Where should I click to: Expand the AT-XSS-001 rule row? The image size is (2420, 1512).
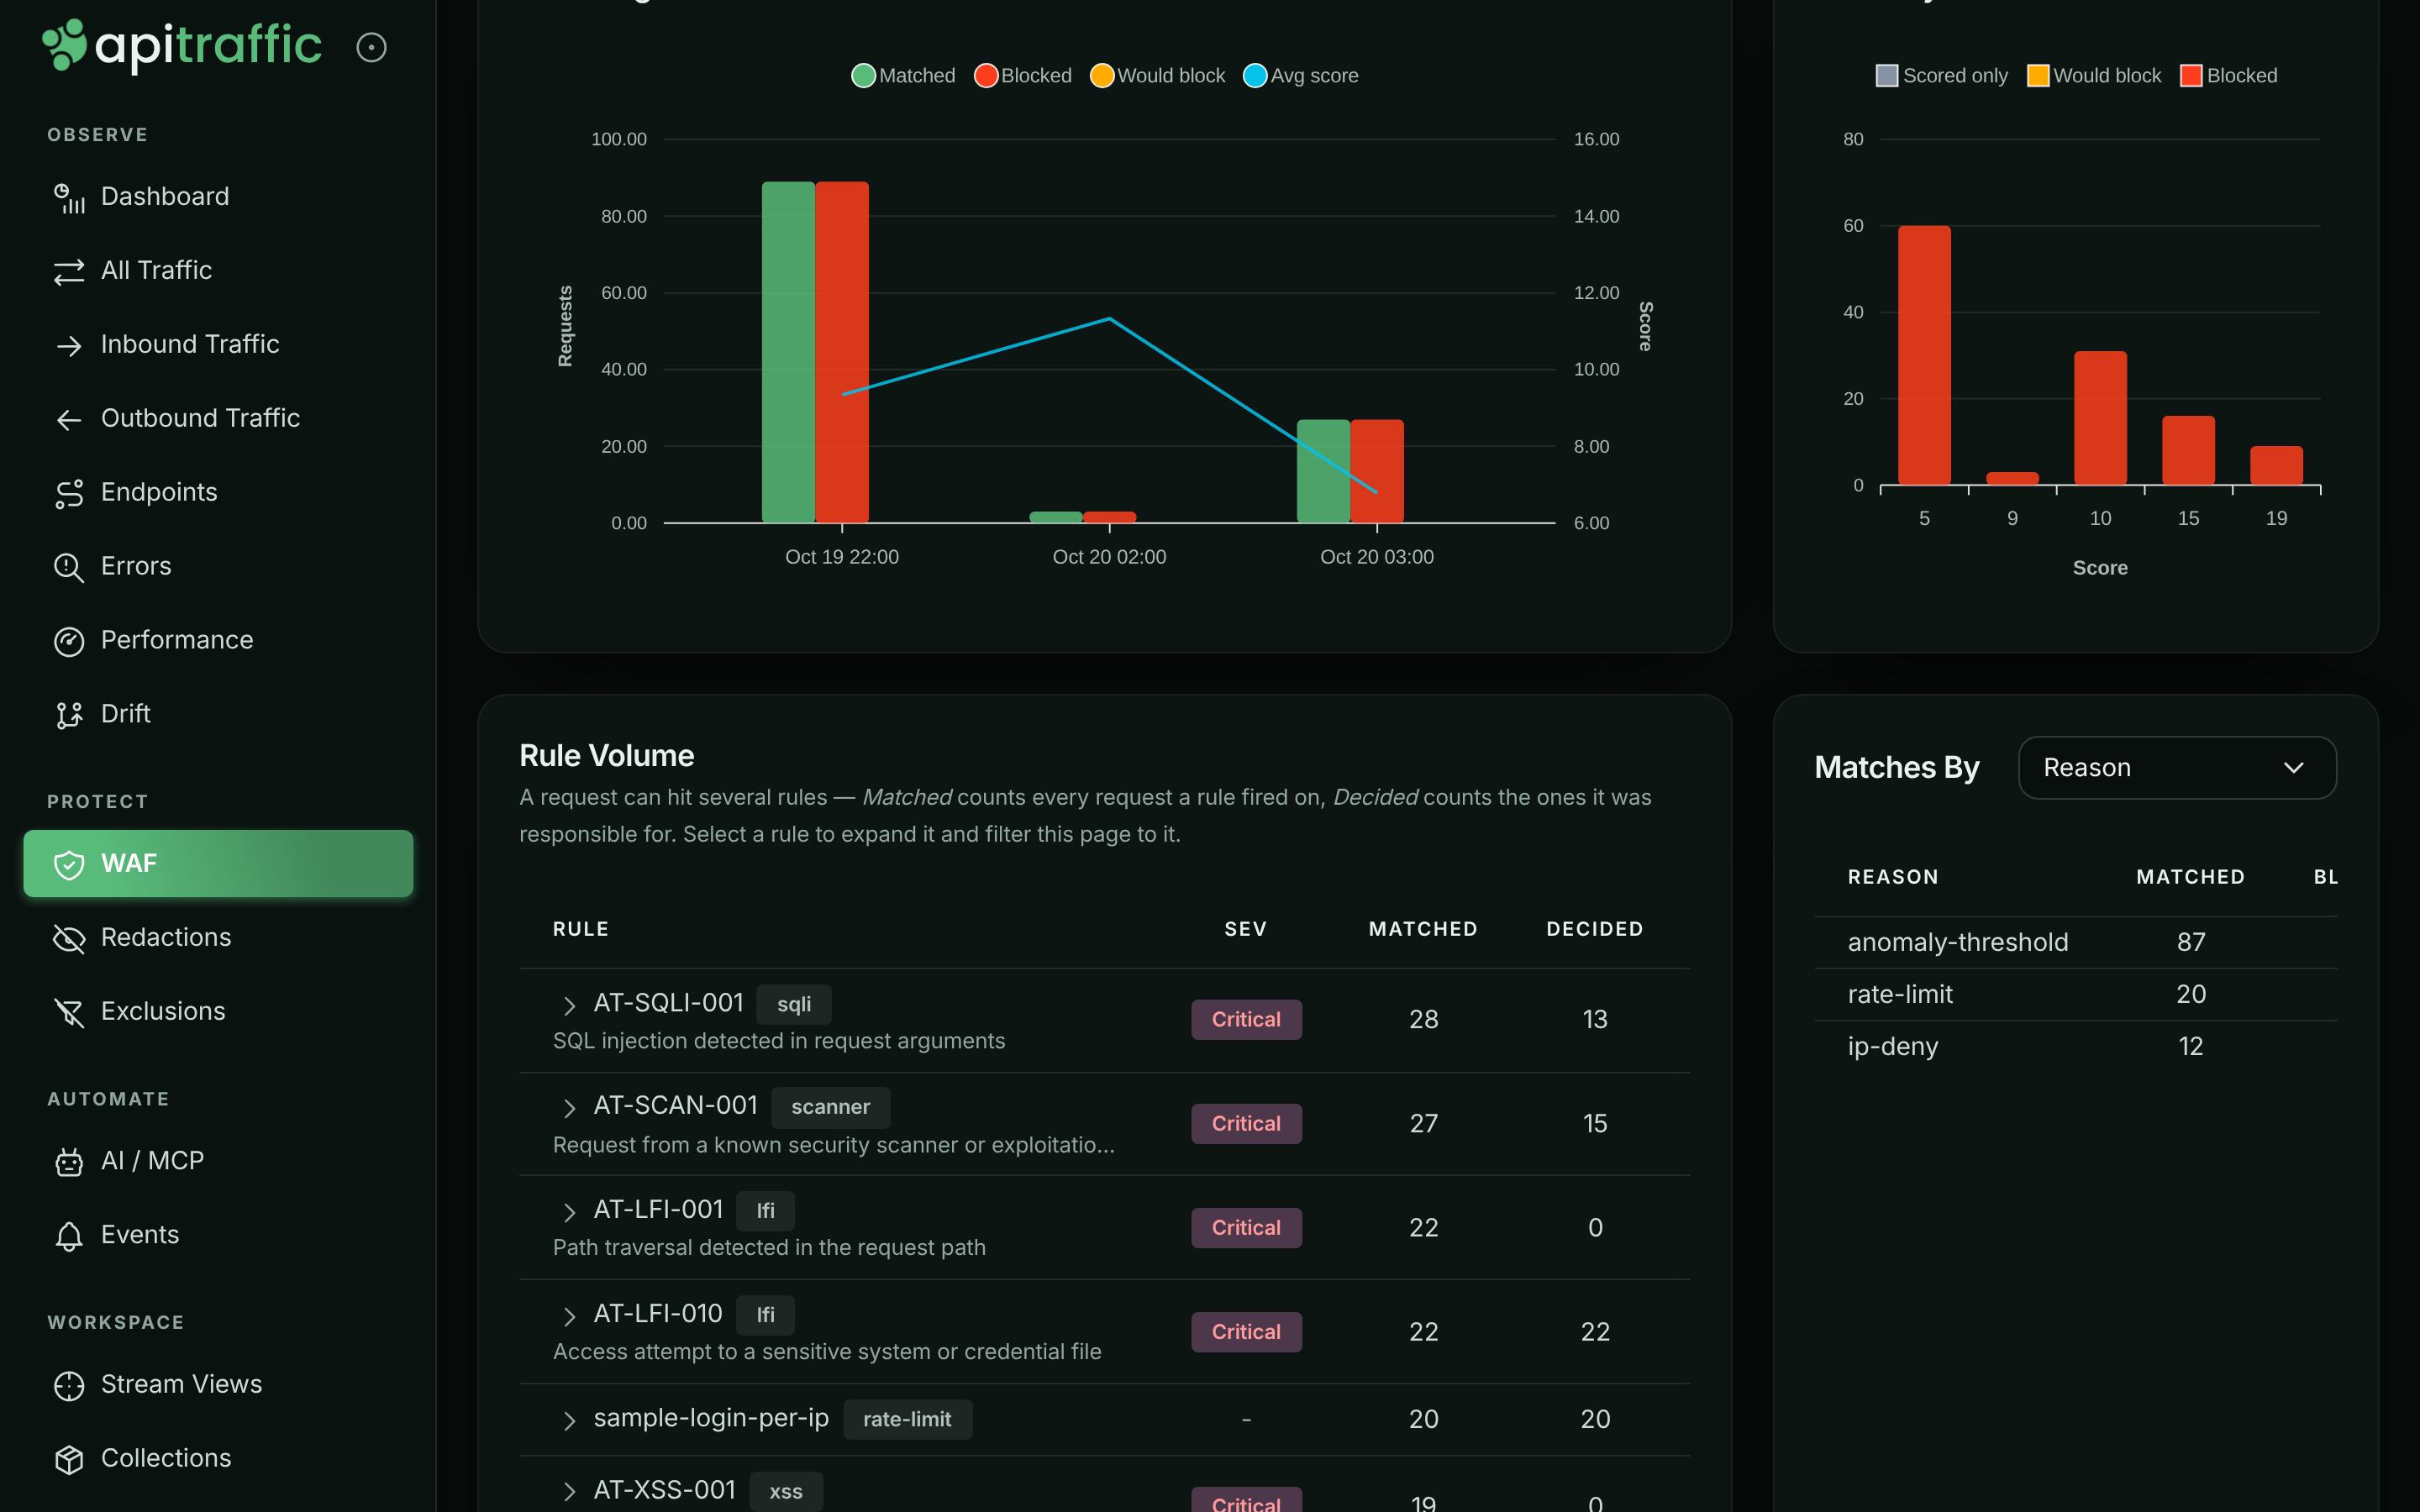tap(570, 1492)
